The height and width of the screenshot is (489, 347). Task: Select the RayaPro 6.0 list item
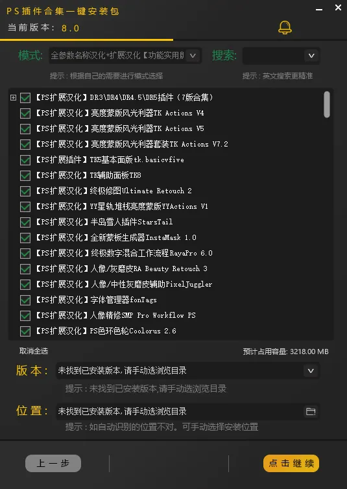[125, 253]
